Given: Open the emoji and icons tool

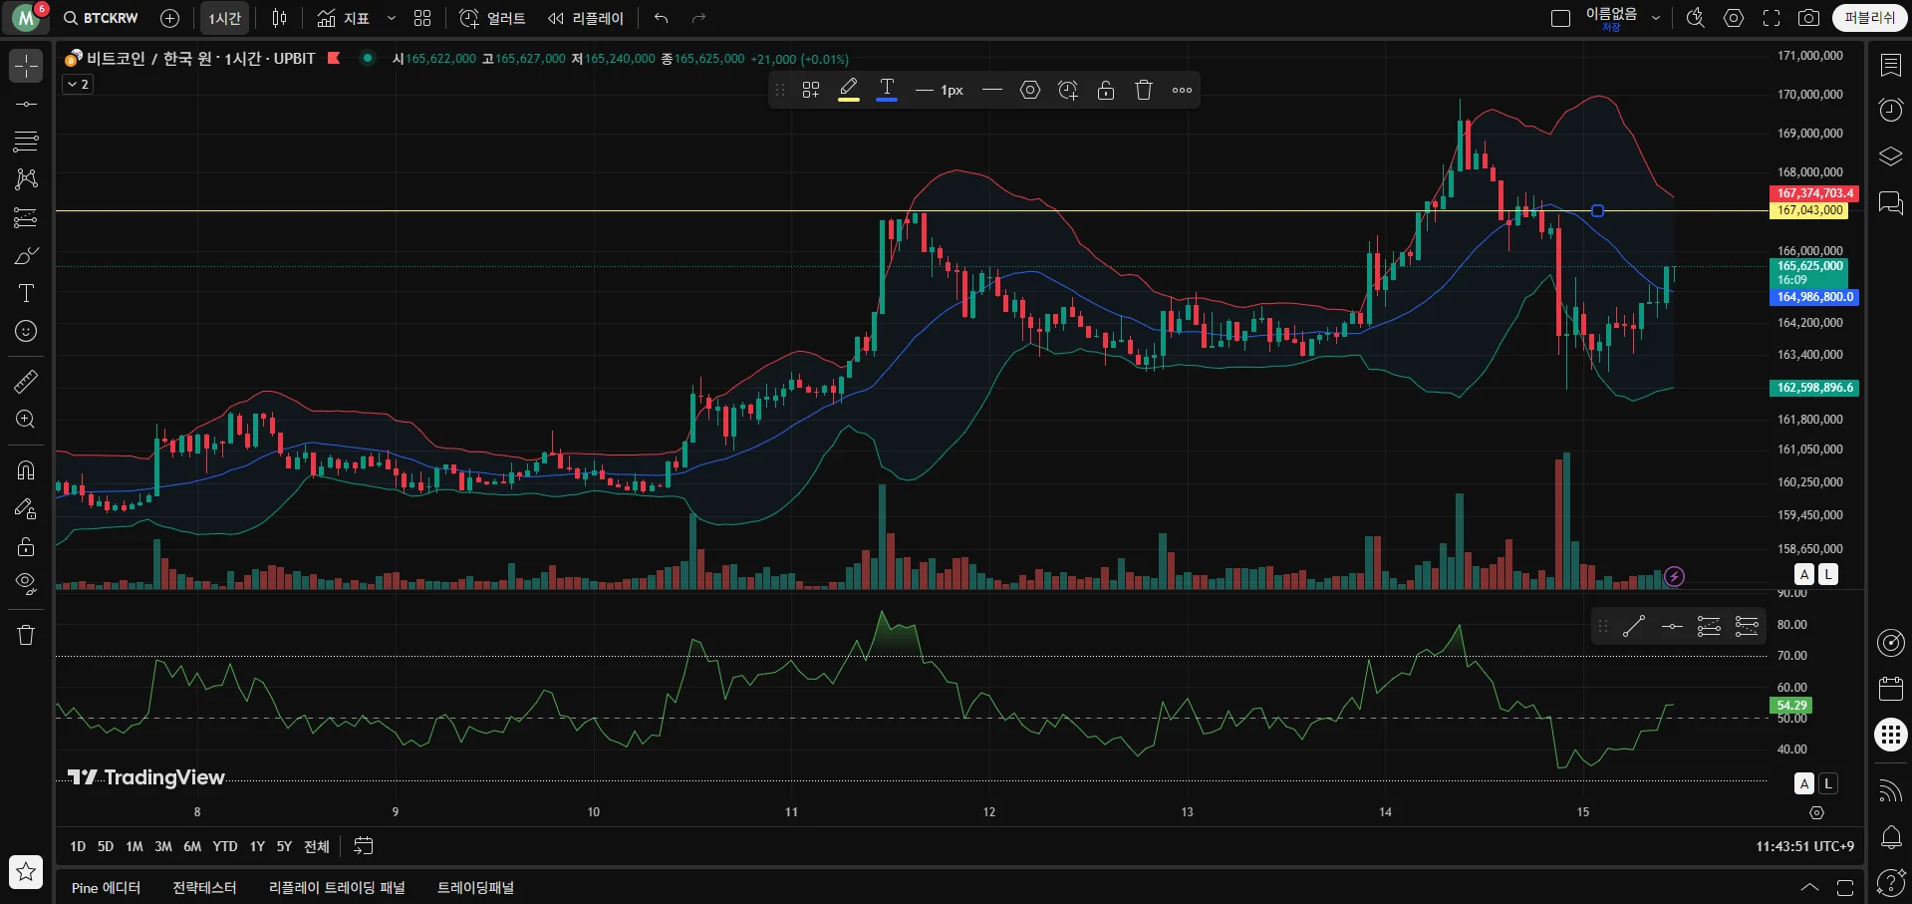Looking at the screenshot, I should pos(26,331).
